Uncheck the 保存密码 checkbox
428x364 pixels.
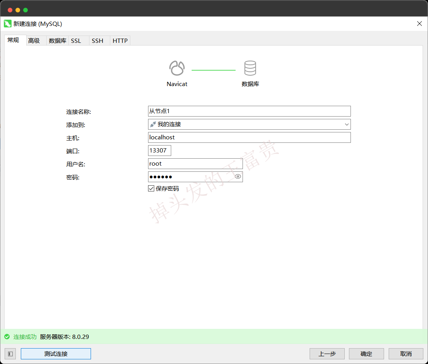[151, 188]
